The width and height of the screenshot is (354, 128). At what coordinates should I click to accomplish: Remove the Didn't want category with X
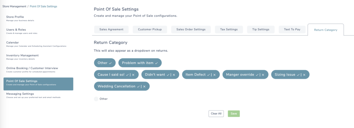(x=174, y=75)
